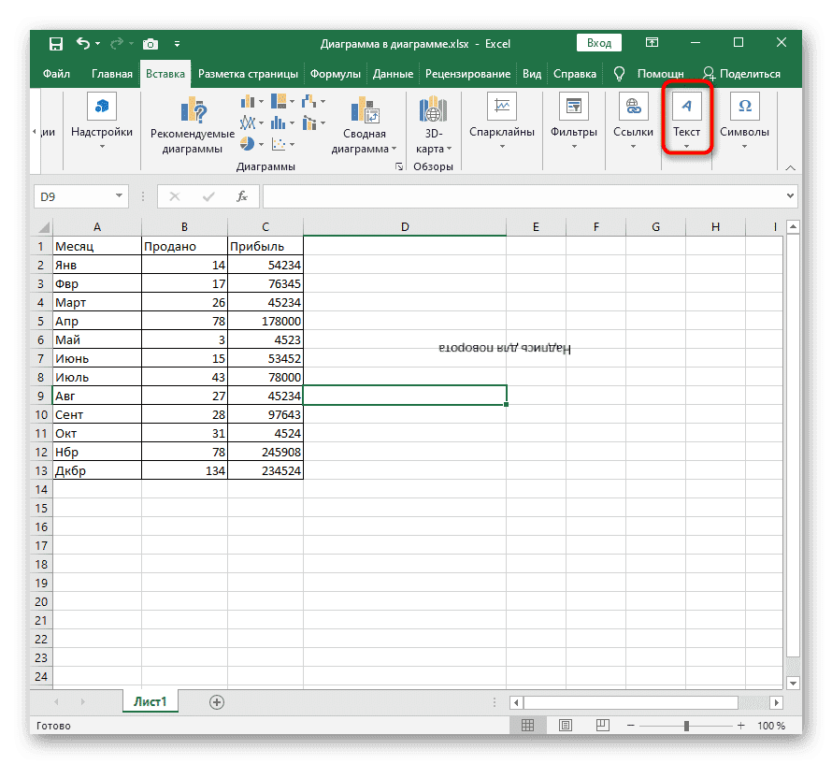
Task: Click the Вход sign-in button
Action: 599,43
